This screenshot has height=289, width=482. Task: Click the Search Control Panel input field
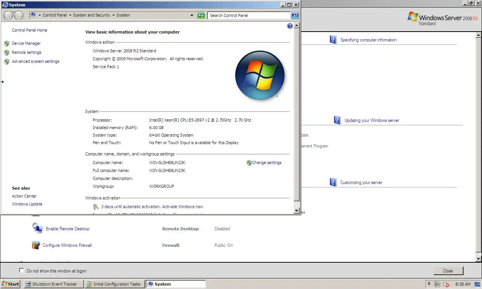249,15
